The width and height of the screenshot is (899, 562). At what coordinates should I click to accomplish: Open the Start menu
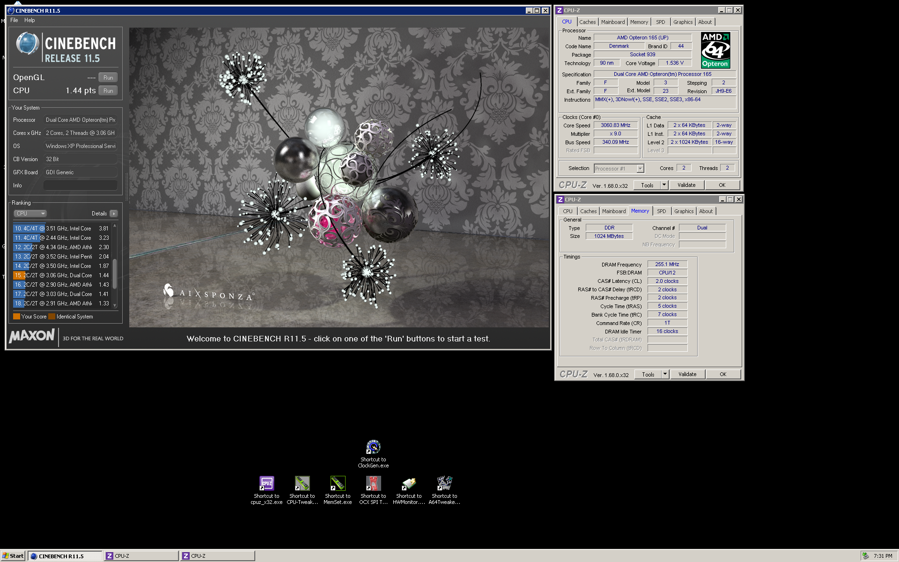tap(13, 556)
